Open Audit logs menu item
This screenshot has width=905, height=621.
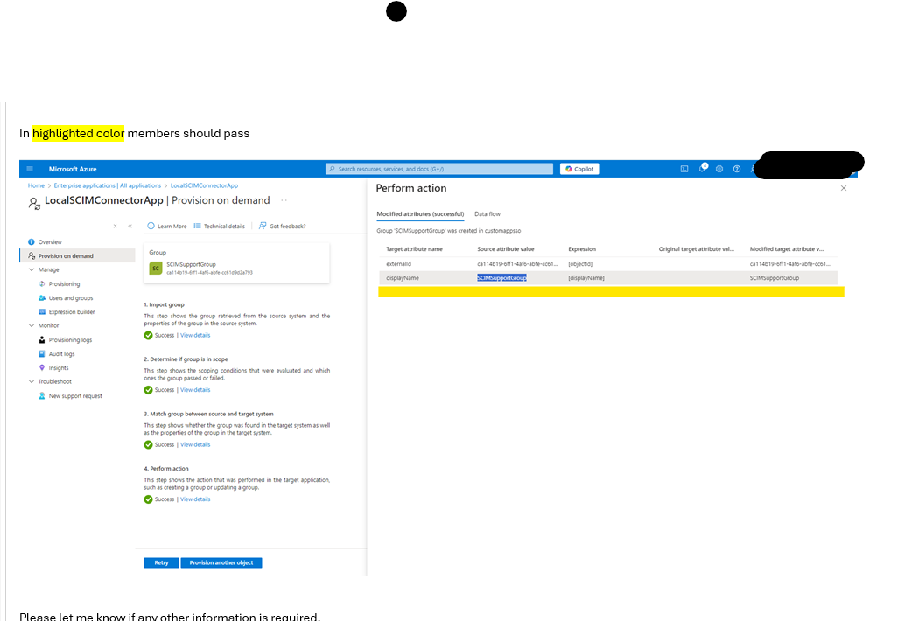61,354
